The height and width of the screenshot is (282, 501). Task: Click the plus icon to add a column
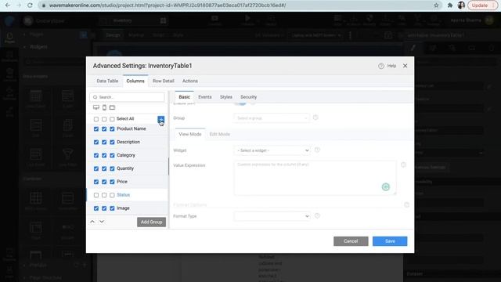pos(161,119)
